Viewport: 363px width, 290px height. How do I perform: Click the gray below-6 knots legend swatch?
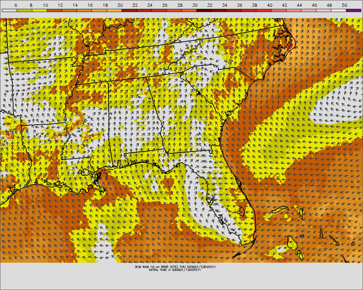[x=9, y=10]
